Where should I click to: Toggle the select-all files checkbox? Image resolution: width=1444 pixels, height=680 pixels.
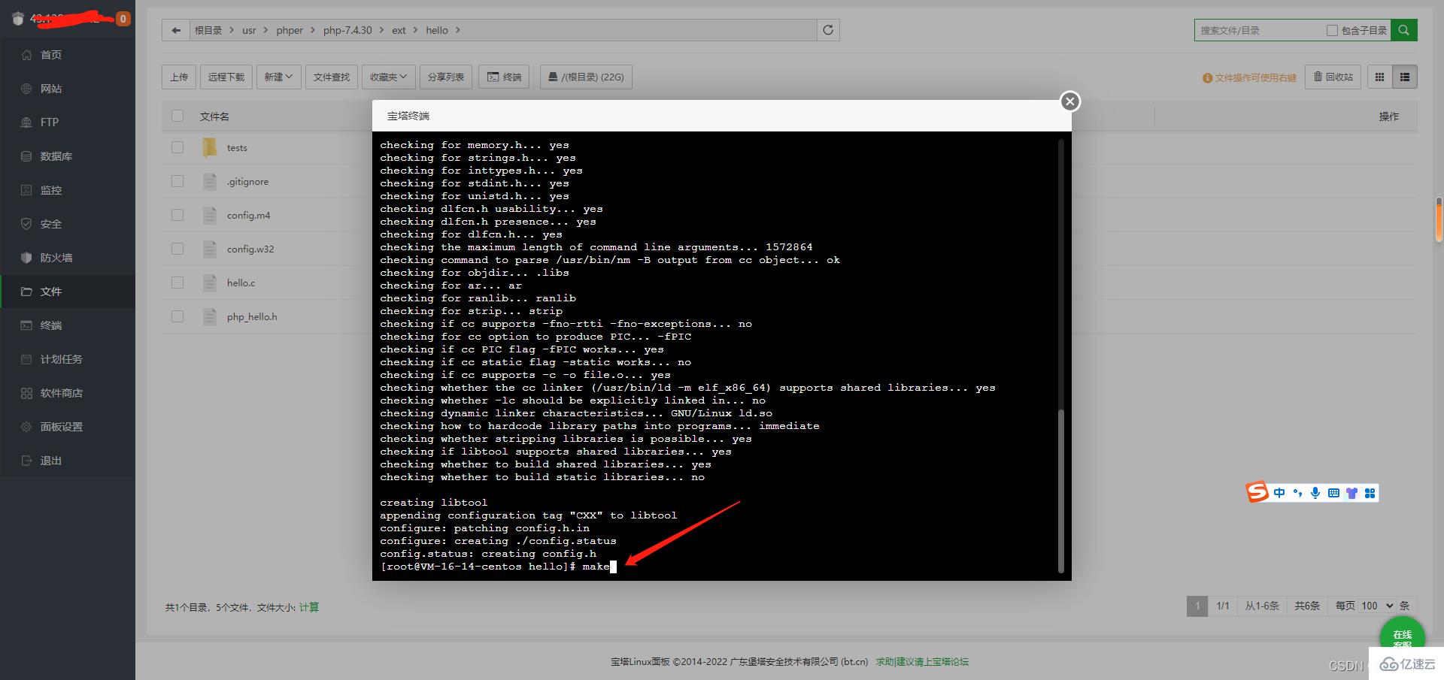pos(177,116)
